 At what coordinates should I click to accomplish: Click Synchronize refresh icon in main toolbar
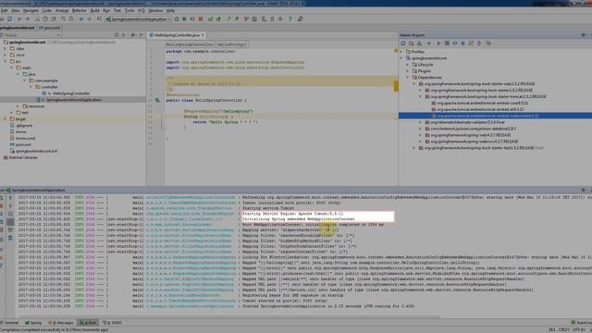click(x=10, y=18)
